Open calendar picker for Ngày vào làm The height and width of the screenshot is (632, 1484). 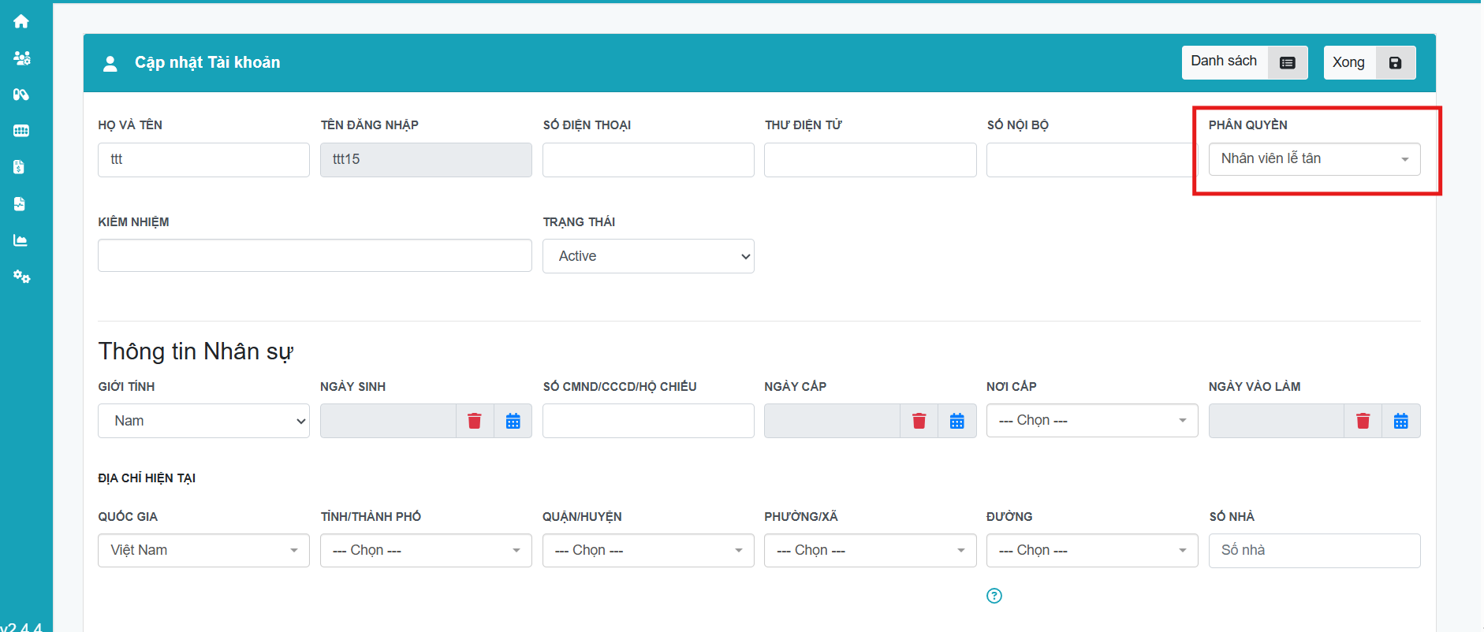[1400, 421]
